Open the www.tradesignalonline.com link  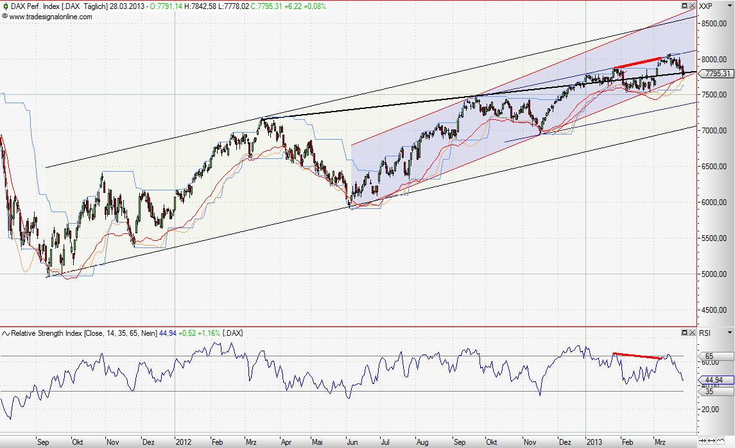pos(50,17)
